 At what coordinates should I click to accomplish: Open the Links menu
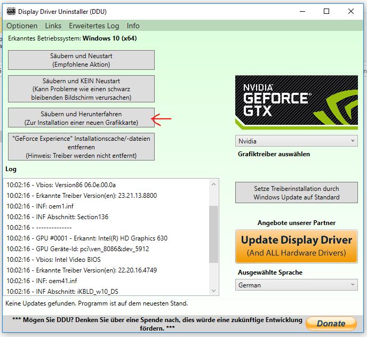click(x=53, y=26)
